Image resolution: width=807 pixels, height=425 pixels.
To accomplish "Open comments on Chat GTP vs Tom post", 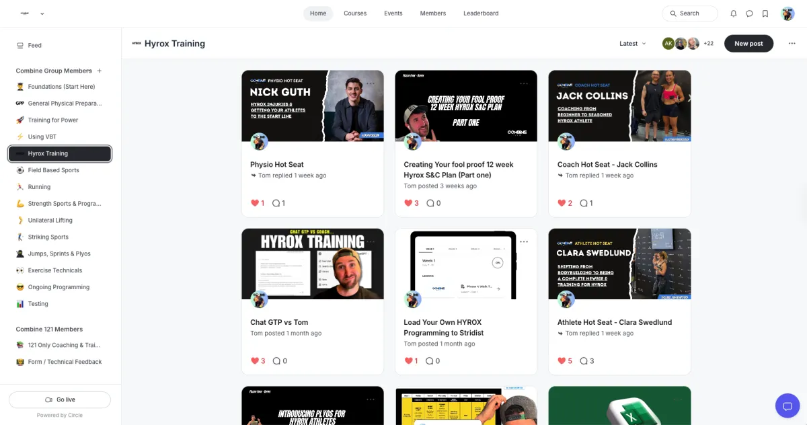I will (279, 361).
